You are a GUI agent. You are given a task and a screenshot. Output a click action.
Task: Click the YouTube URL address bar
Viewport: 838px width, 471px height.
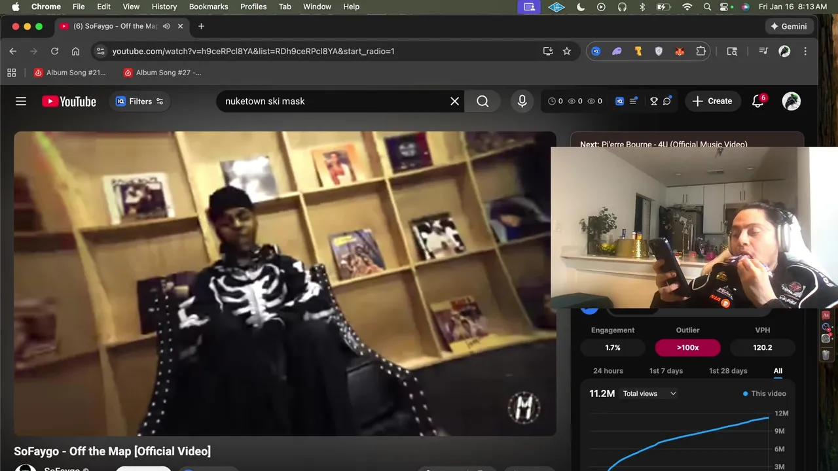321,51
